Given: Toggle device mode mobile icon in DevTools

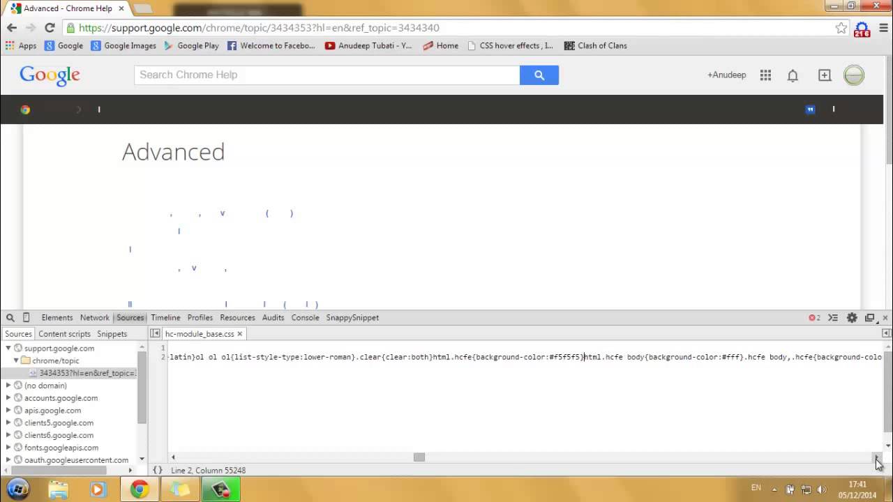Looking at the screenshot, I should (x=26, y=318).
